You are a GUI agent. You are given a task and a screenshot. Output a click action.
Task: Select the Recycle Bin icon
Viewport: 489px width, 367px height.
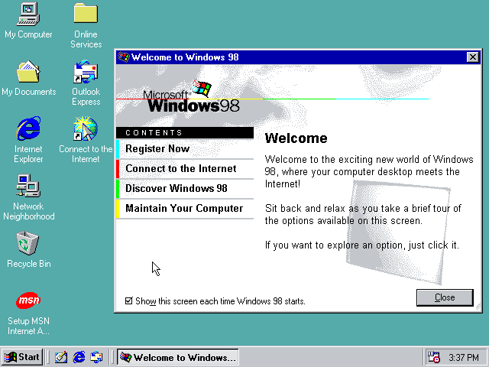coord(28,243)
